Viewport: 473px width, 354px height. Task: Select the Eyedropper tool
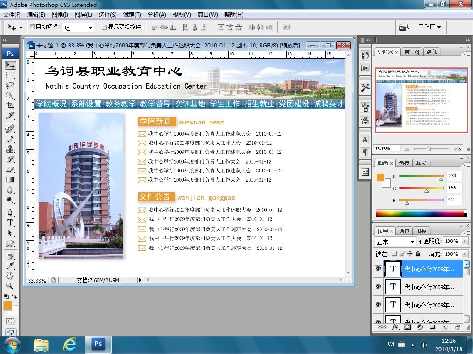(10, 265)
